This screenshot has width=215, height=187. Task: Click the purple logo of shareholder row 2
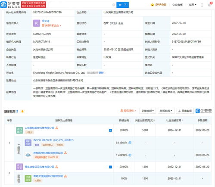coord(19,167)
